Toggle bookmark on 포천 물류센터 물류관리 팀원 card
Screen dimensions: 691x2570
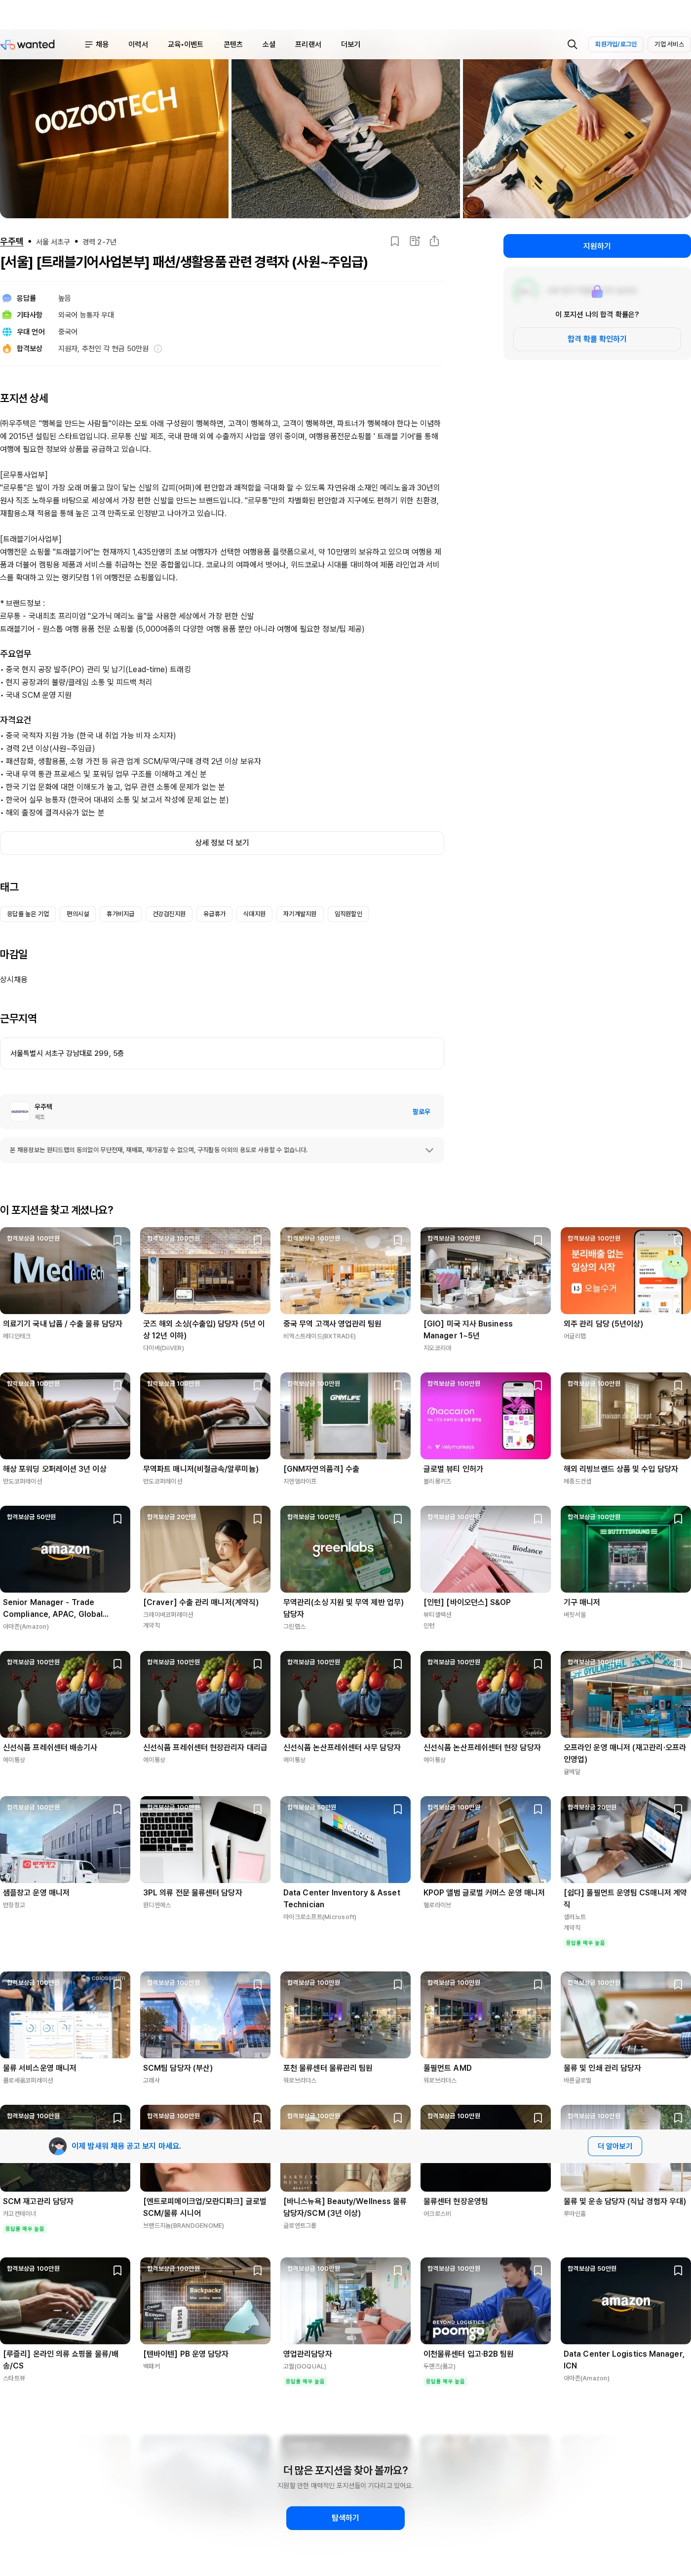[398, 1984]
